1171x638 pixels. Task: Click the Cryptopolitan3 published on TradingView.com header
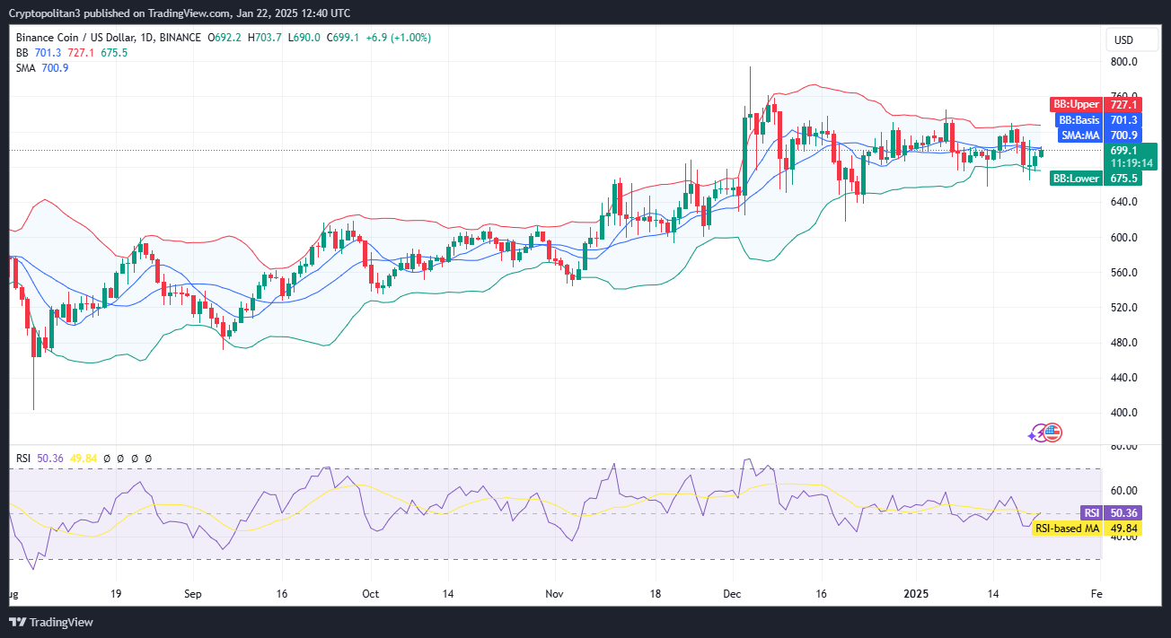tap(180, 13)
